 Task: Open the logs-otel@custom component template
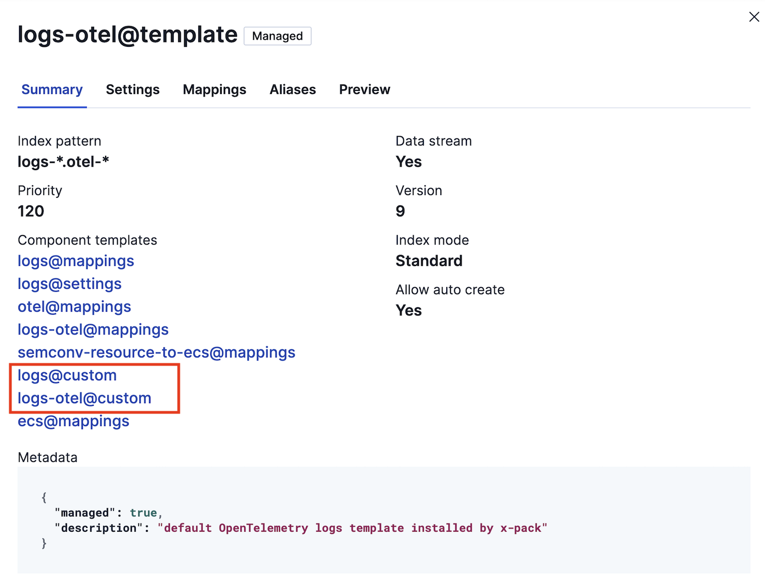coord(84,398)
